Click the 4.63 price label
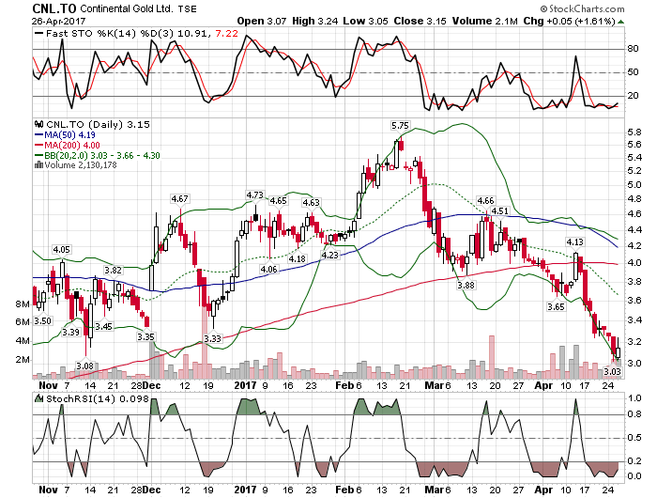 [x=311, y=202]
